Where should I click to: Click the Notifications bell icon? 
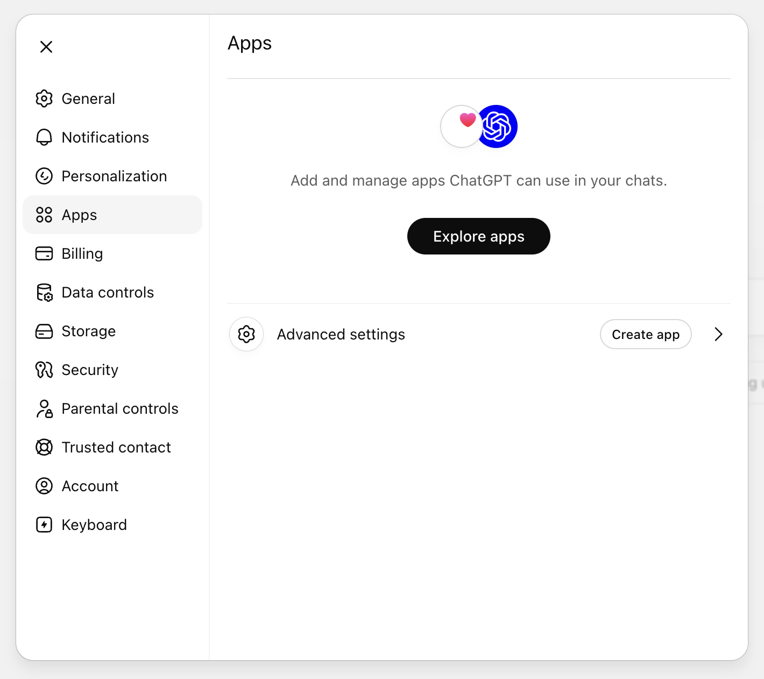tap(44, 137)
